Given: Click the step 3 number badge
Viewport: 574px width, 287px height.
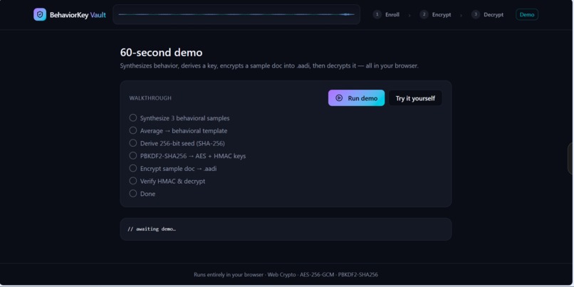Looking at the screenshot, I should (x=476, y=15).
